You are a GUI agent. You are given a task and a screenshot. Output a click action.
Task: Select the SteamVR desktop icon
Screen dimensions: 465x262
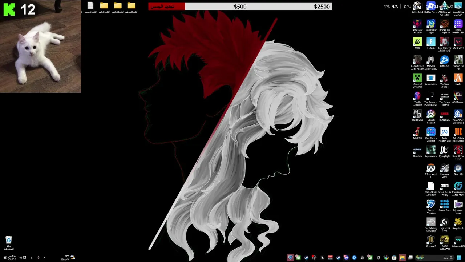tap(458, 170)
